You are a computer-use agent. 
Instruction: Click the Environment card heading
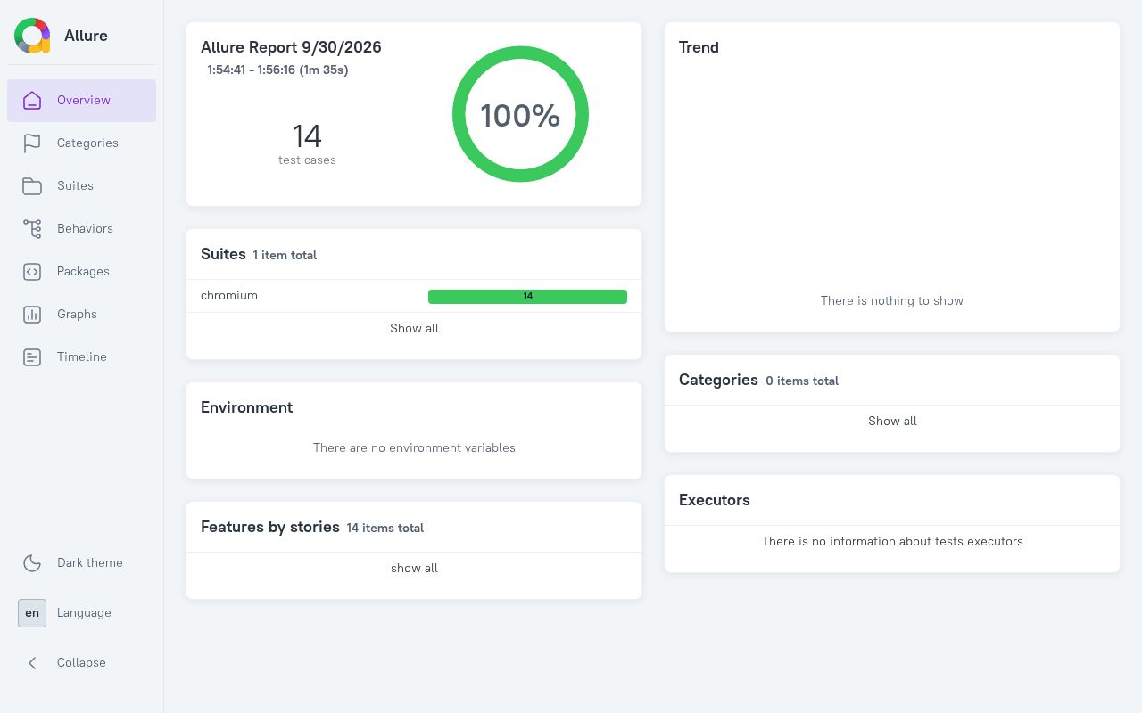(x=247, y=407)
